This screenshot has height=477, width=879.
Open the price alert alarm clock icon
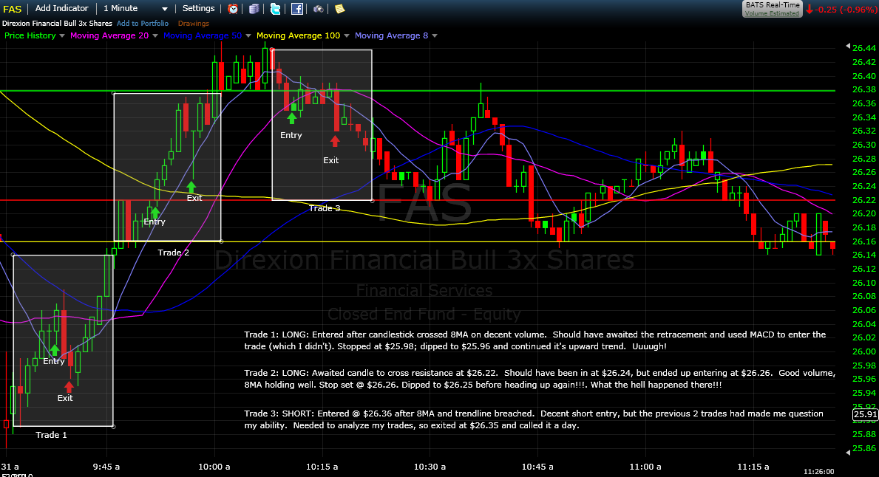click(x=233, y=8)
